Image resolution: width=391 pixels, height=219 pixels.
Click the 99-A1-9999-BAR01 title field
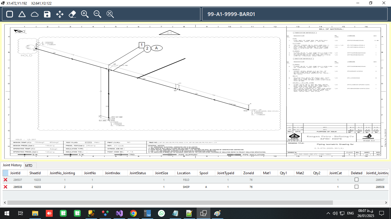coord(295,14)
